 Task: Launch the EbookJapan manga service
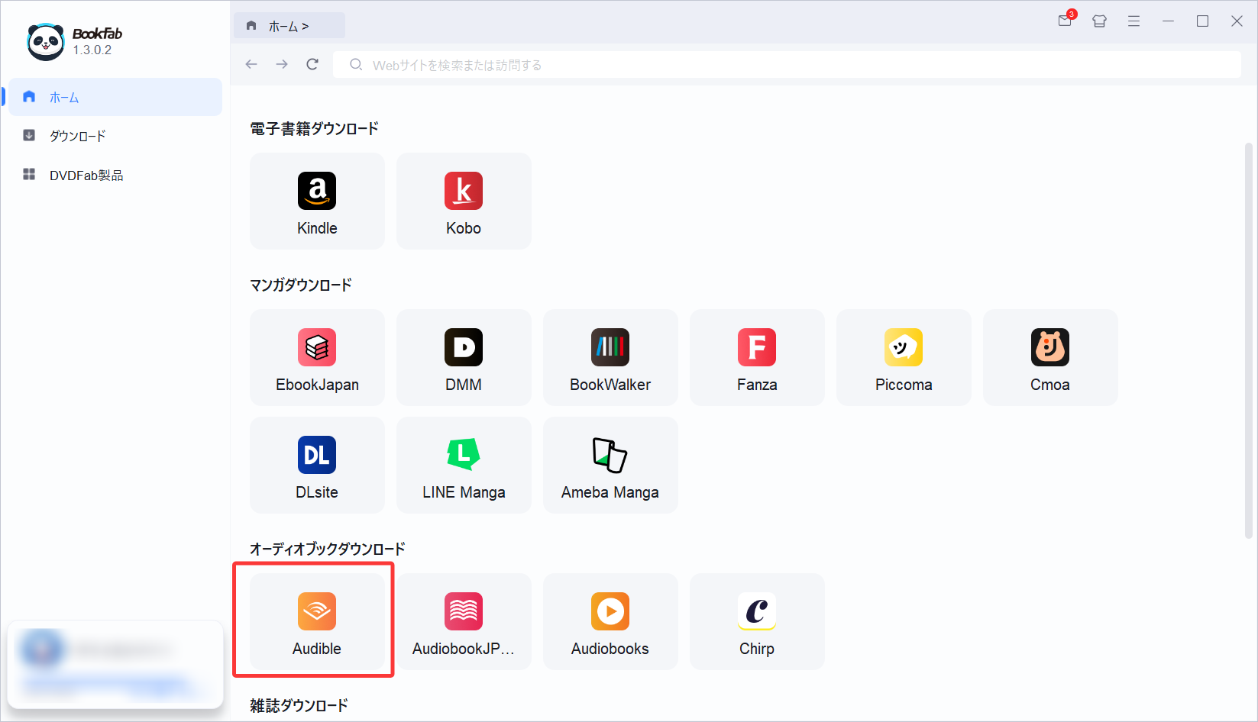(317, 357)
